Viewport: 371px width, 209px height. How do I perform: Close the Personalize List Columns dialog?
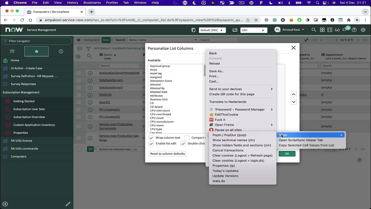coord(293,48)
